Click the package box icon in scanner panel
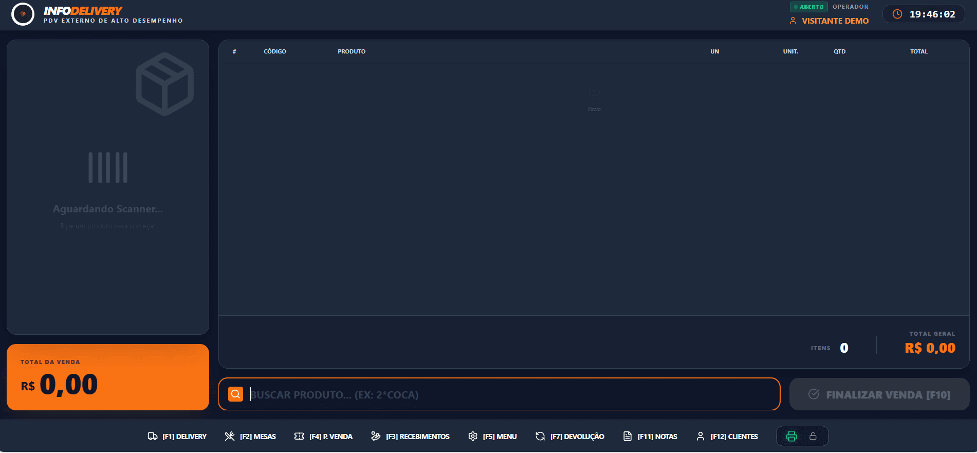Viewport: 977px width, 453px height. (164, 84)
